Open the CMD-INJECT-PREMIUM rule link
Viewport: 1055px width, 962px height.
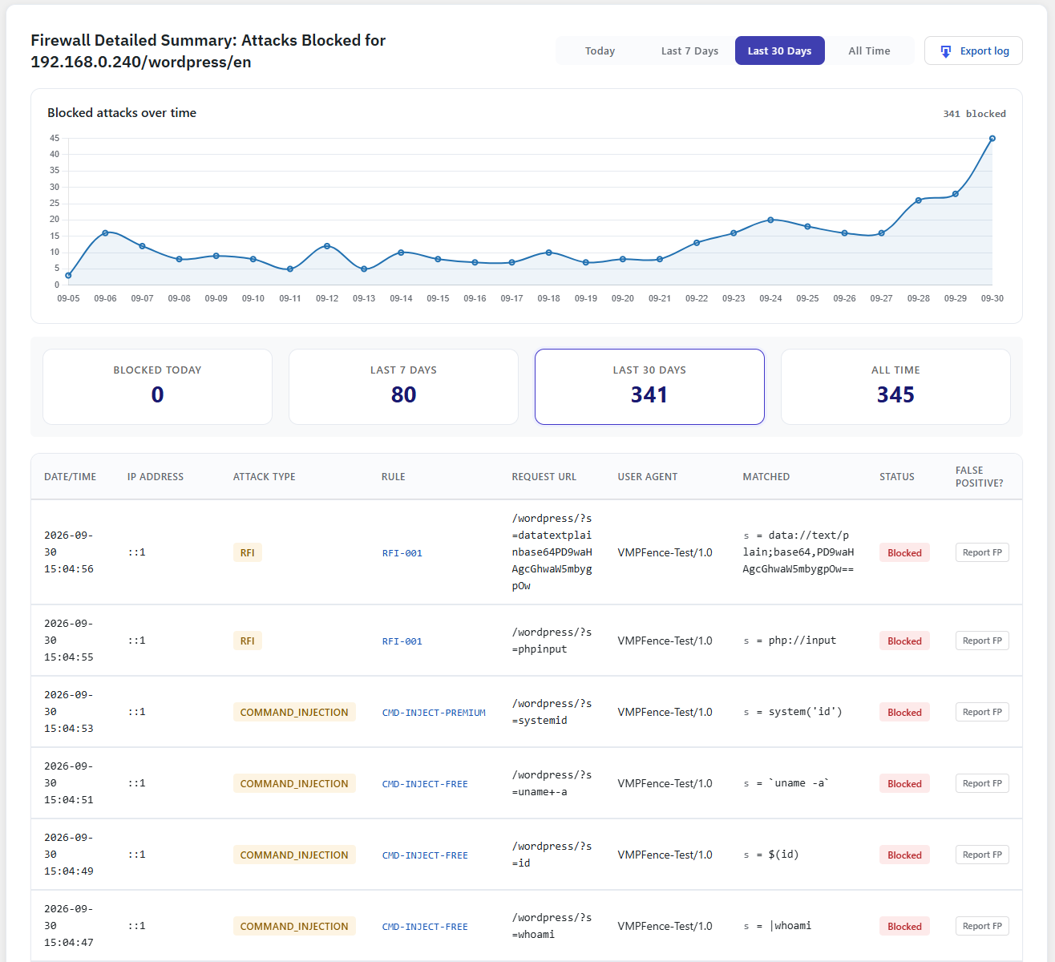pos(434,713)
